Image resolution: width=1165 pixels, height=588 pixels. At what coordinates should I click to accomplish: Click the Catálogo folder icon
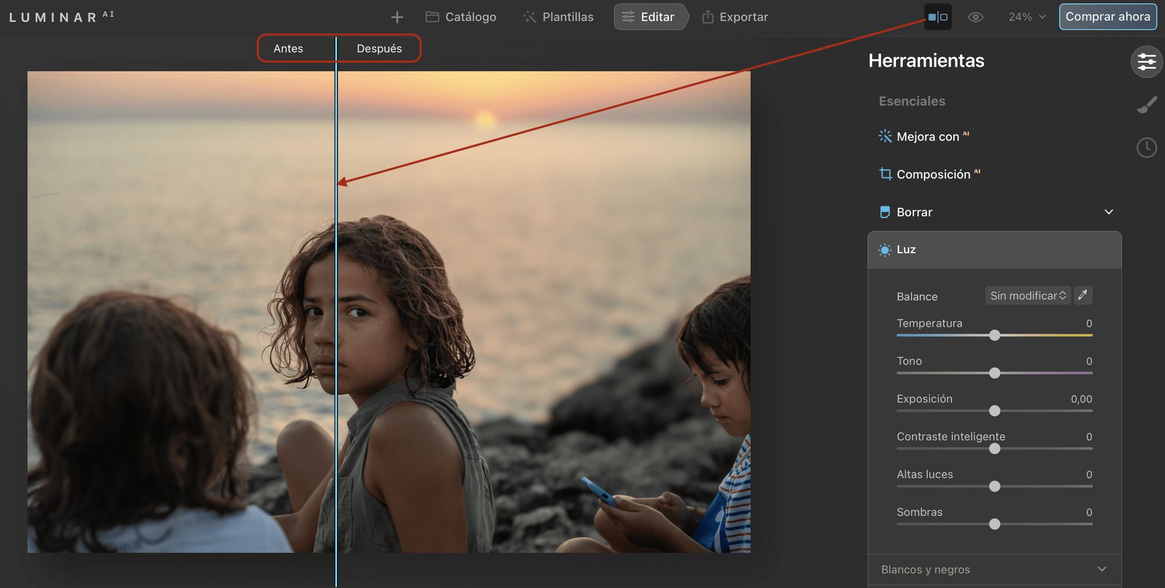coord(432,17)
